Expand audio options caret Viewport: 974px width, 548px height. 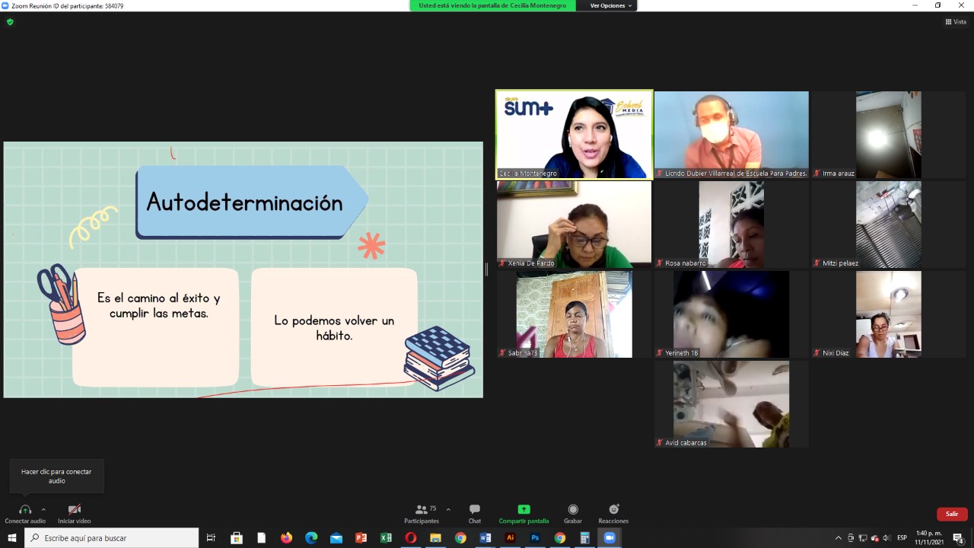[43, 509]
